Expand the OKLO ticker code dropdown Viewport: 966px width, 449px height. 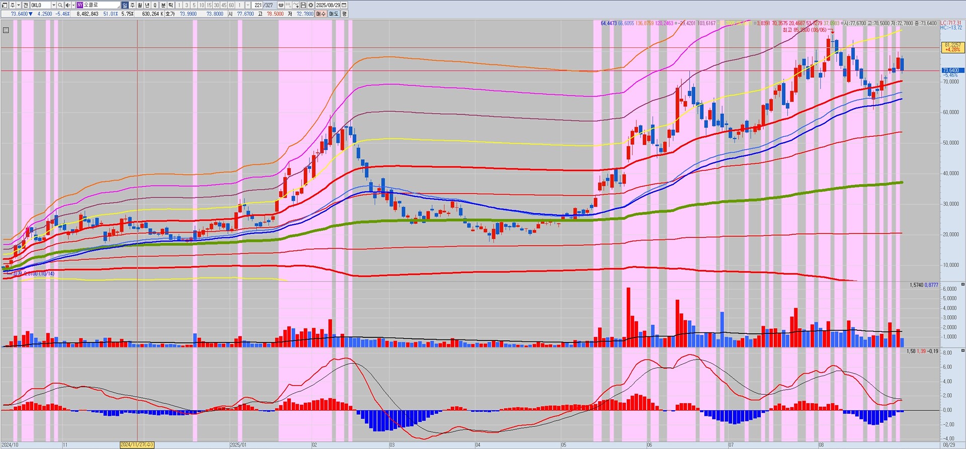click(x=54, y=5)
